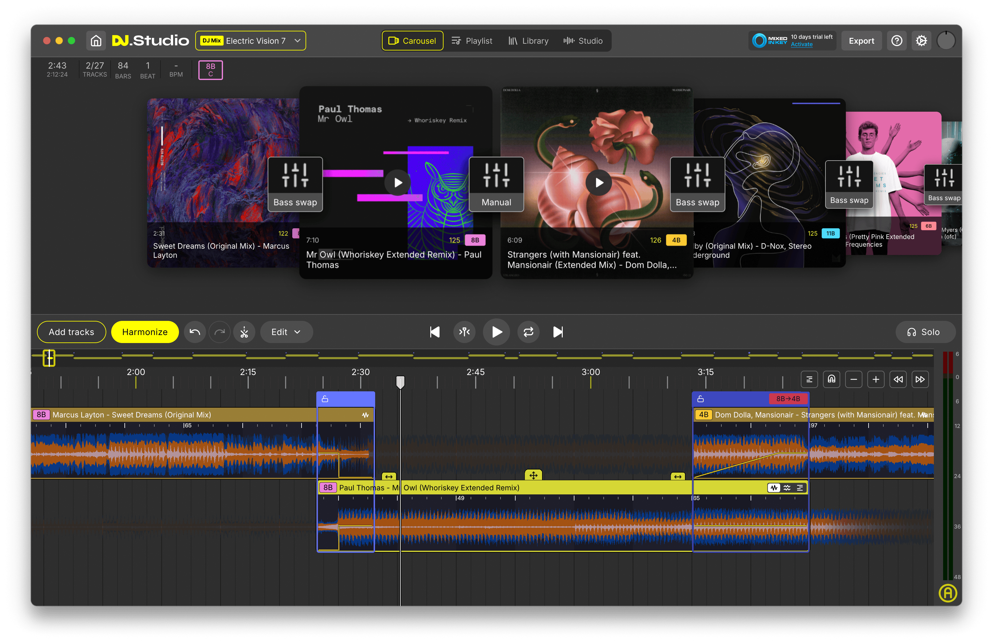Viewport: 993px width, 643px height.
Task: Switch to the Studio view
Action: [583, 41]
